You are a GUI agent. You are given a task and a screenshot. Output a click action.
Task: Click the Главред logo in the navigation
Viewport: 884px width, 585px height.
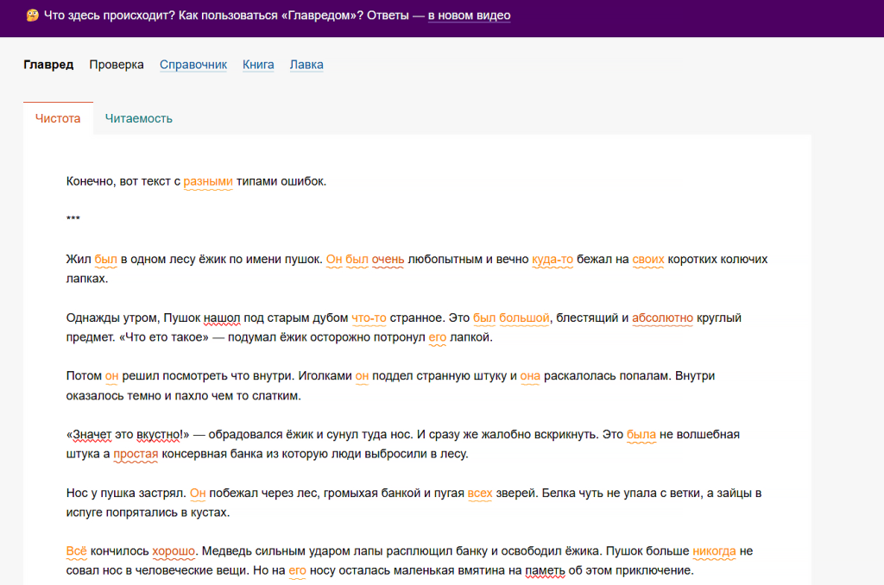click(x=48, y=65)
